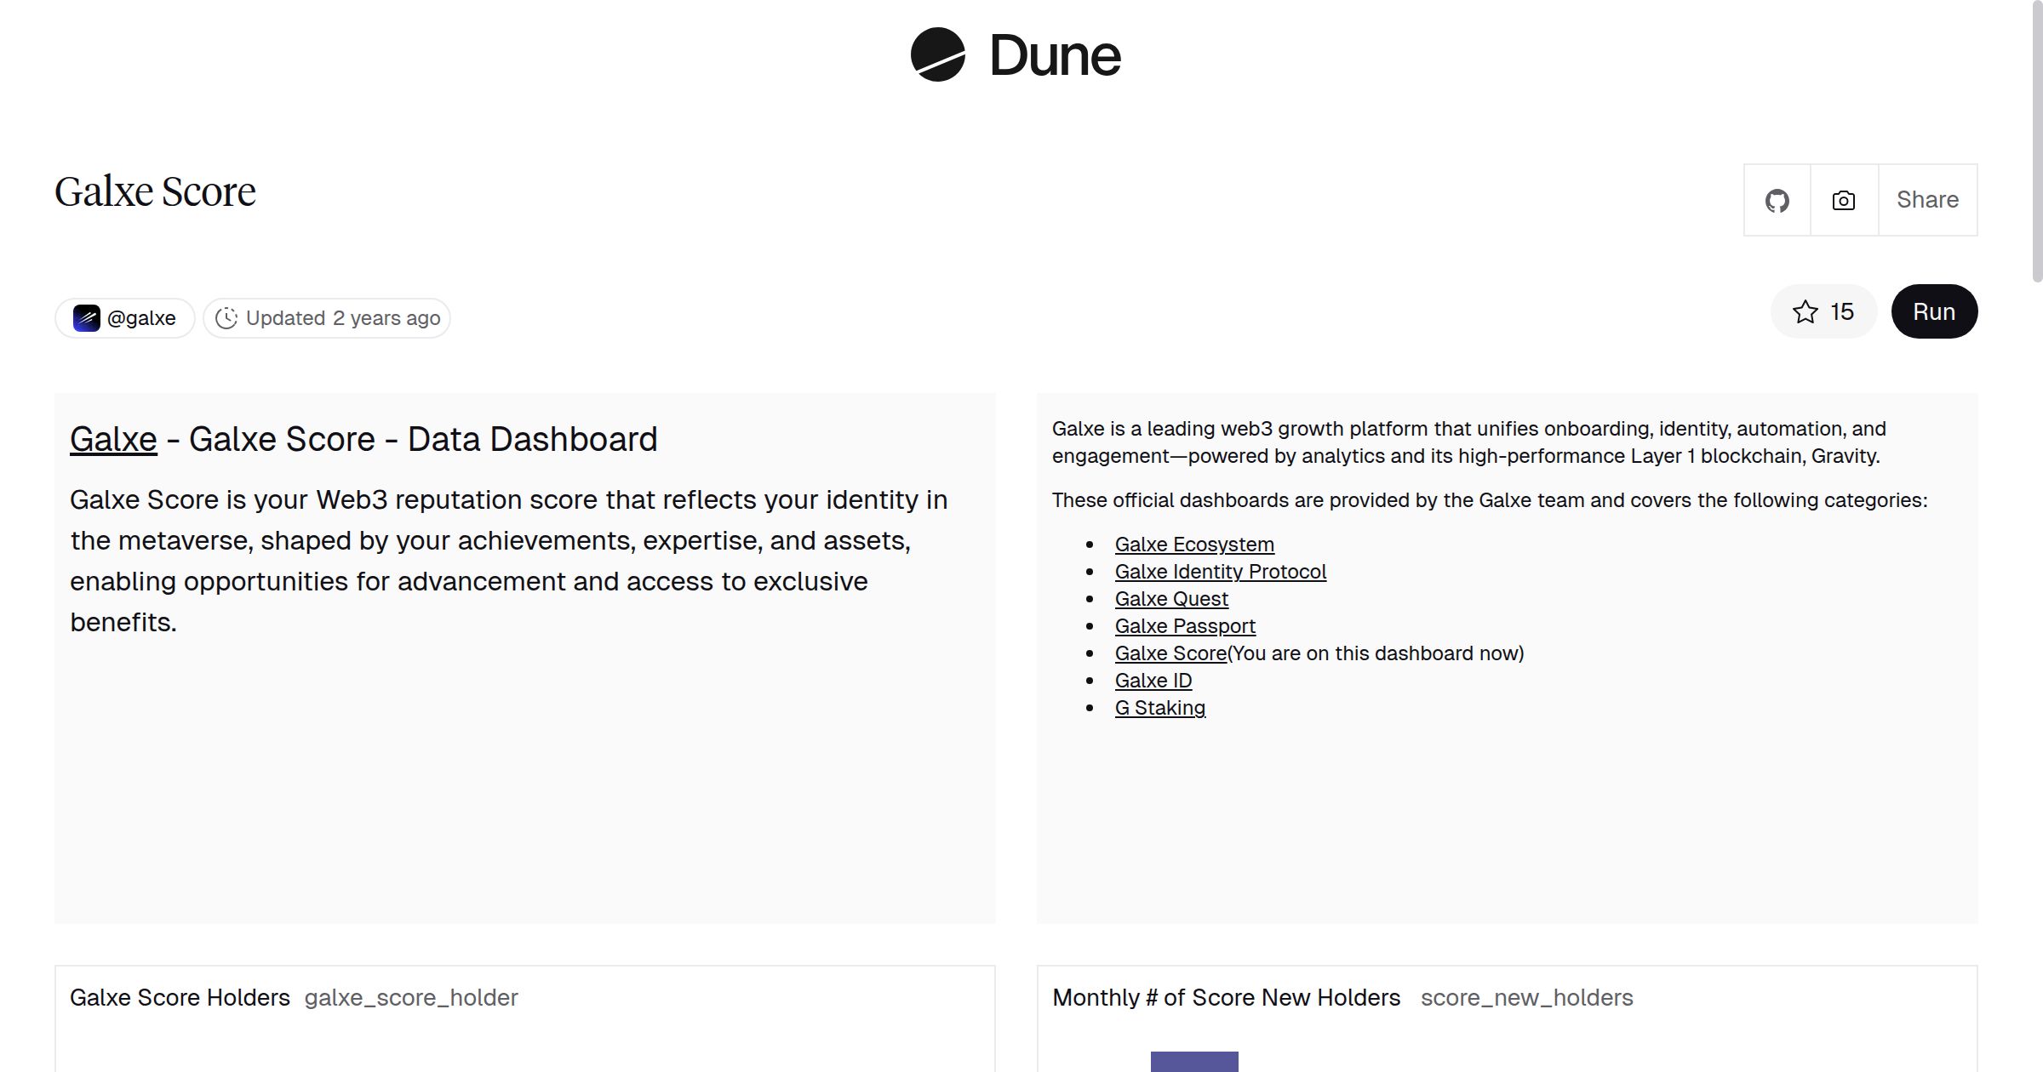
Task: Click the Galxe Score link
Action: (x=1170, y=653)
